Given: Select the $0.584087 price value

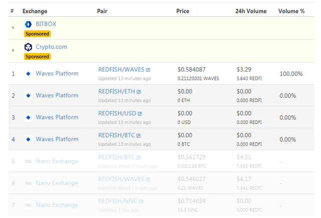Looking at the screenshot, I should (x=192, y=69).
